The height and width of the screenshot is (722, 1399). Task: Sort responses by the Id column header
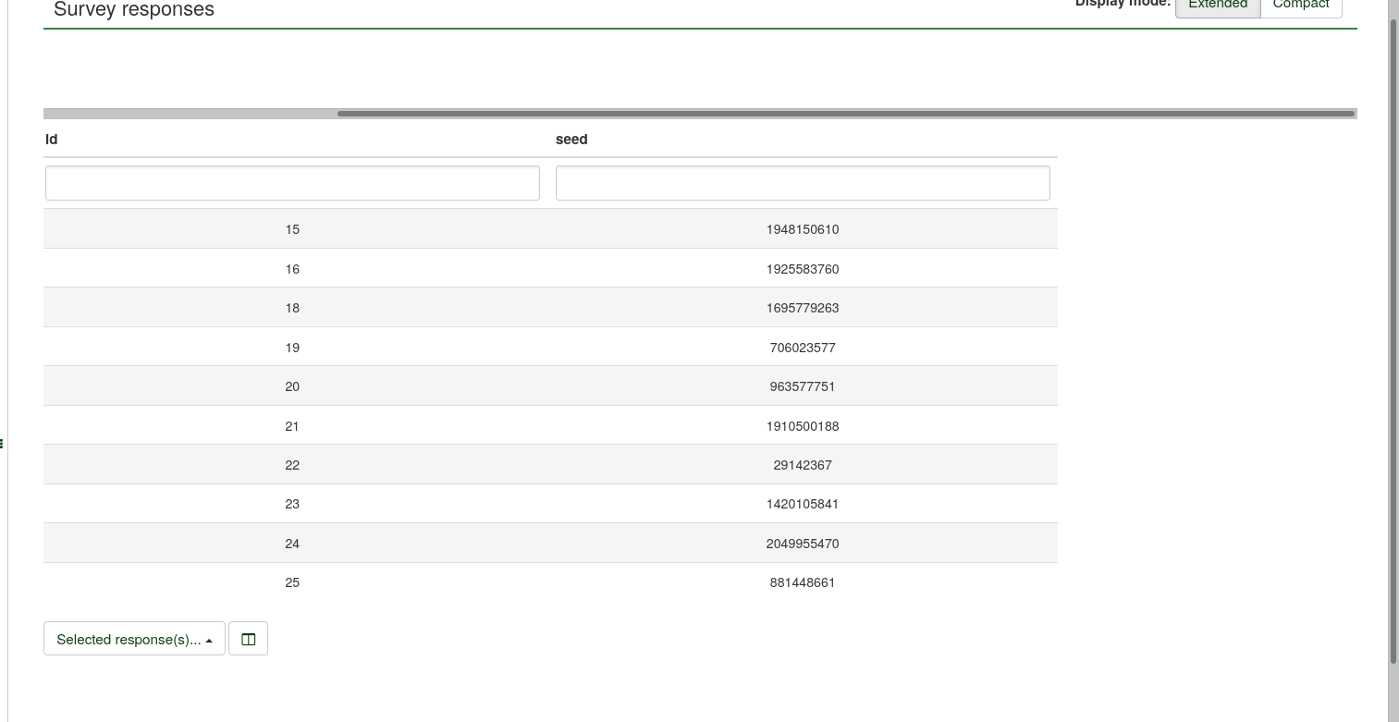click(x=52, y=140)
